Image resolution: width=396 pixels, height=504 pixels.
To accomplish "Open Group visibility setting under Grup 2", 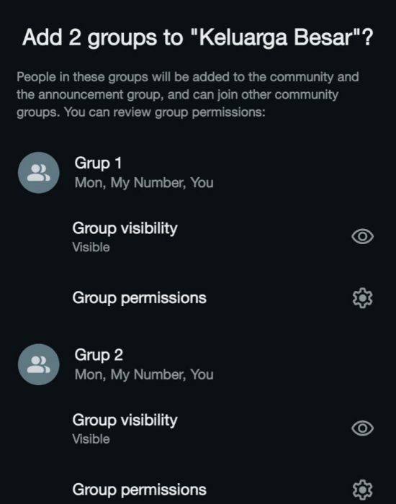I will coord(206,429).
